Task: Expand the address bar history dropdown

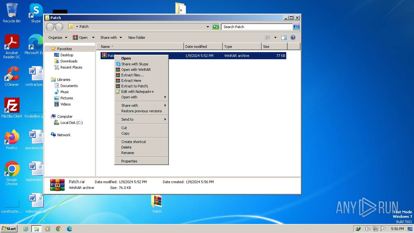Action: pos(208,27)
